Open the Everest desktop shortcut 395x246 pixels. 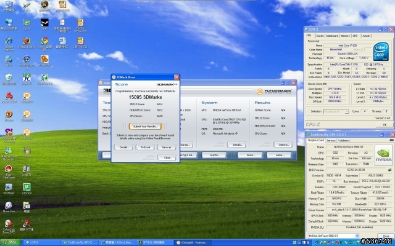click(x=9, y=116)
